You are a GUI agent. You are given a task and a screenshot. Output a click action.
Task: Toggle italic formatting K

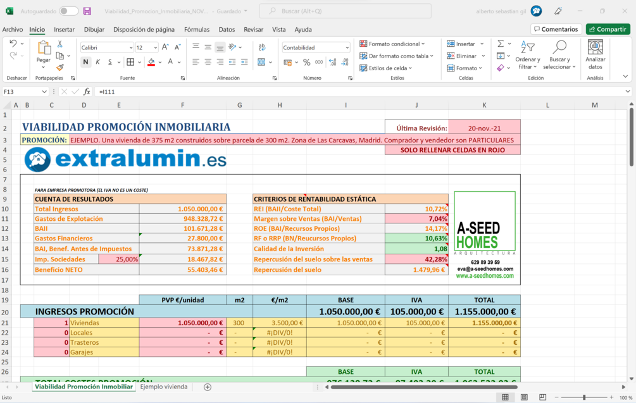97,62
